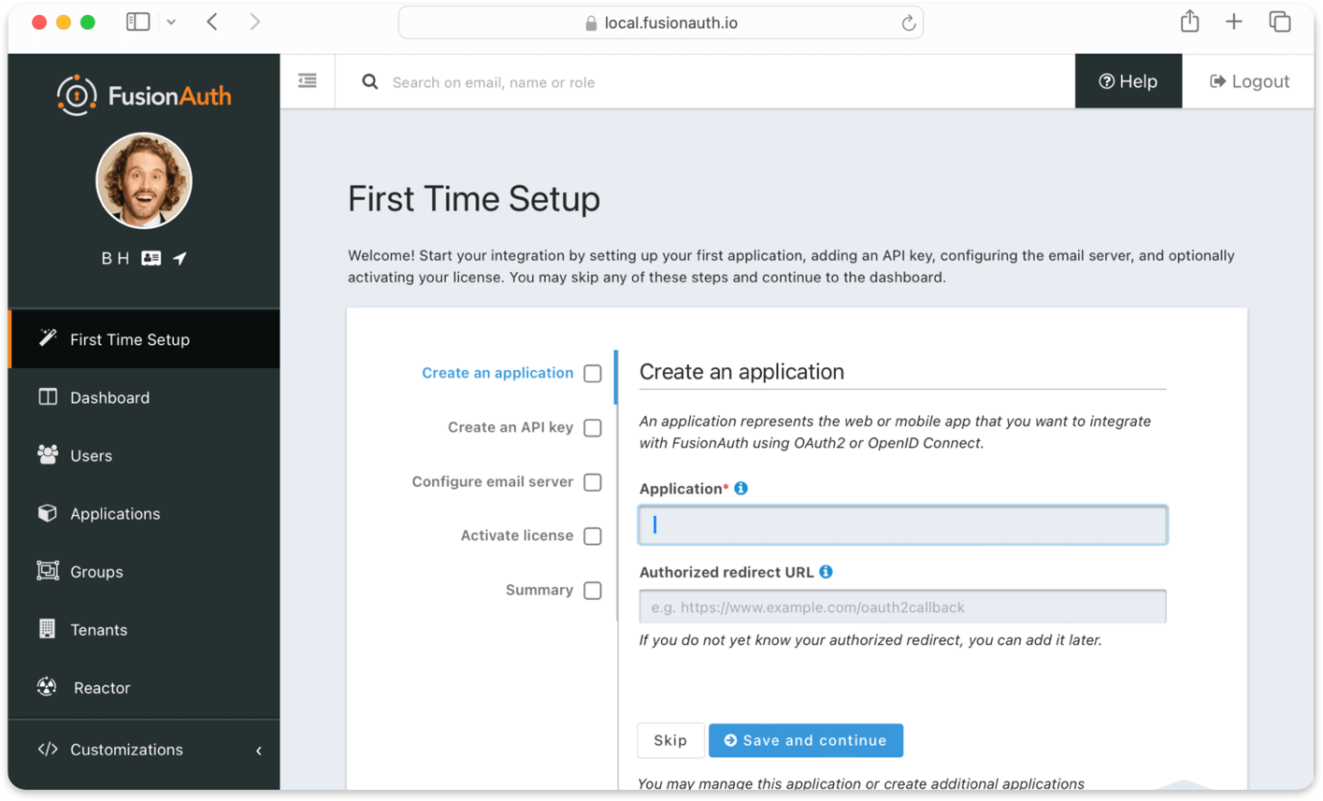Click the Application field info icon

(741, 488)
